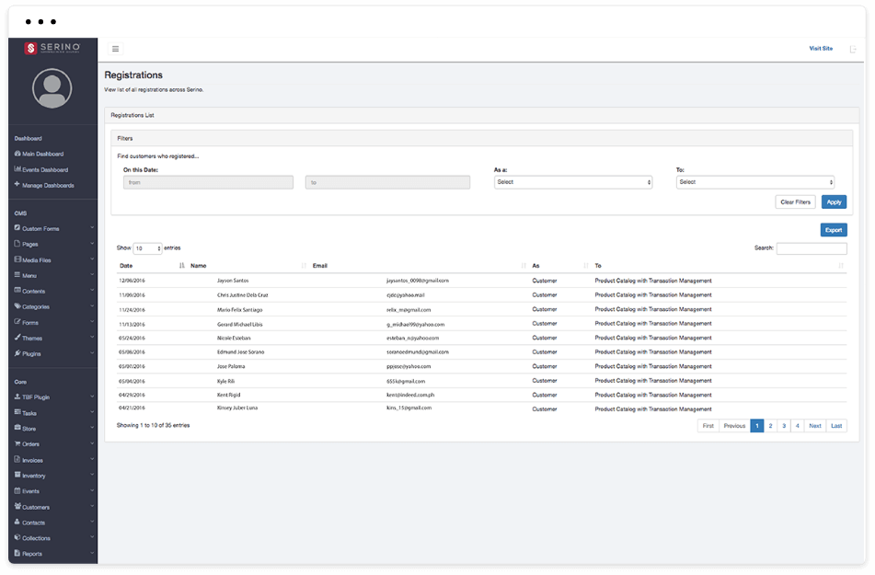The image size is (875, 575).
Task: Click the 'to' date field
Action: pos(388,182)
